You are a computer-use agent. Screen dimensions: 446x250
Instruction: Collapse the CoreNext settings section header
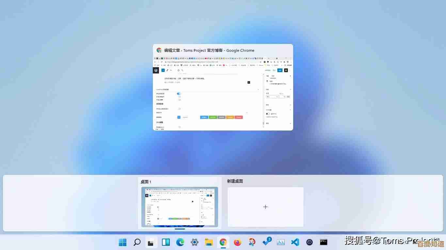pyautogui.click(x=258, y=89)
